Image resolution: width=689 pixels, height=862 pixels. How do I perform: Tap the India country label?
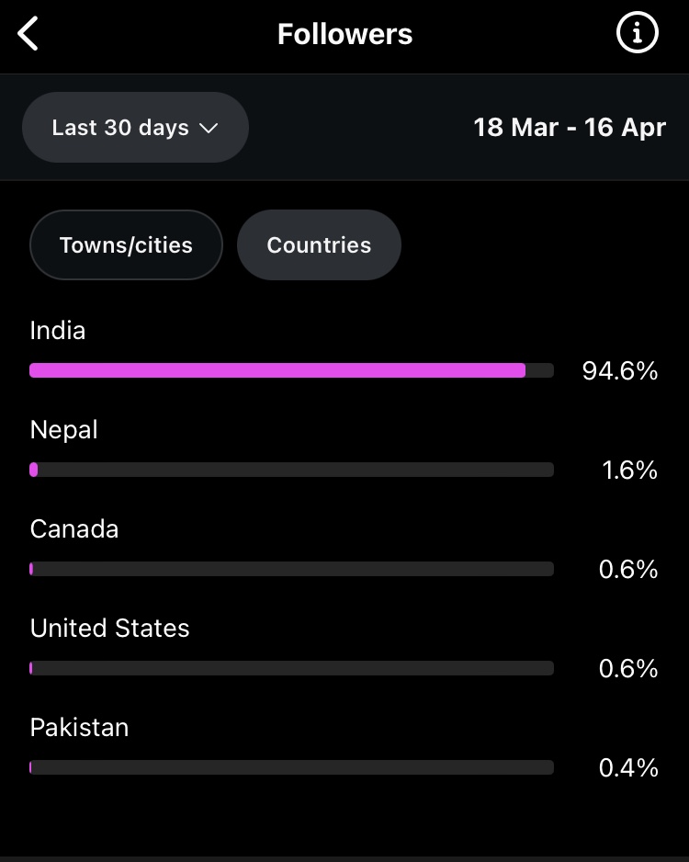(x=58, y=331)
